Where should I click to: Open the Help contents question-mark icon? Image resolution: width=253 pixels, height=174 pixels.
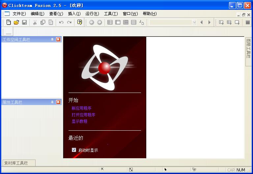(79, 22)
